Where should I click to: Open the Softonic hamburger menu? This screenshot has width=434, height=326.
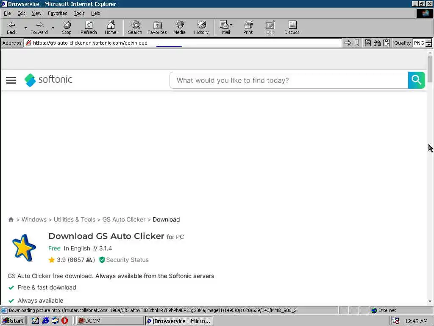click(11, 80)
